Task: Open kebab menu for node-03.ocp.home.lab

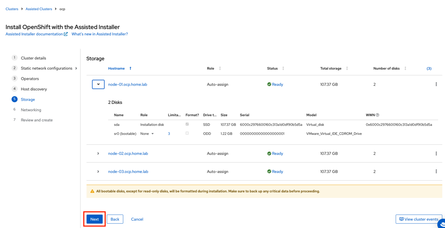Action: (436, 172)
